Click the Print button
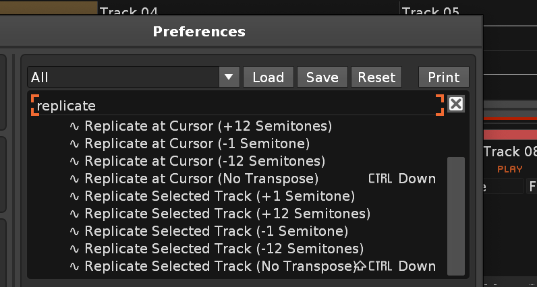 click(x=443, y=77)
